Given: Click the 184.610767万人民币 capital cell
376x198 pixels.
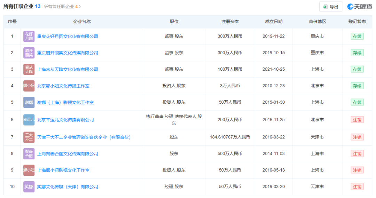Looking at the screenshot, I should pyautogui.click(x=230, y=137).
